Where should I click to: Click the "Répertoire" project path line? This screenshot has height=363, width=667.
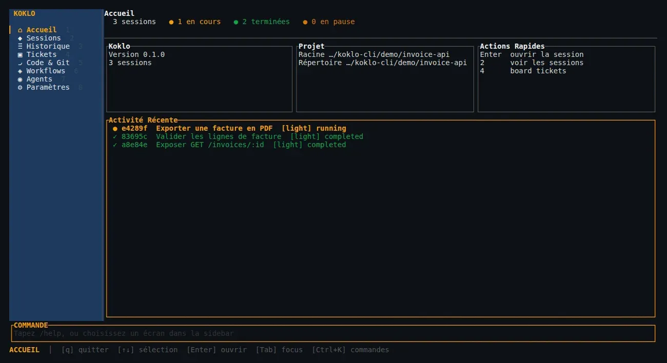click(x=383, y=63)
